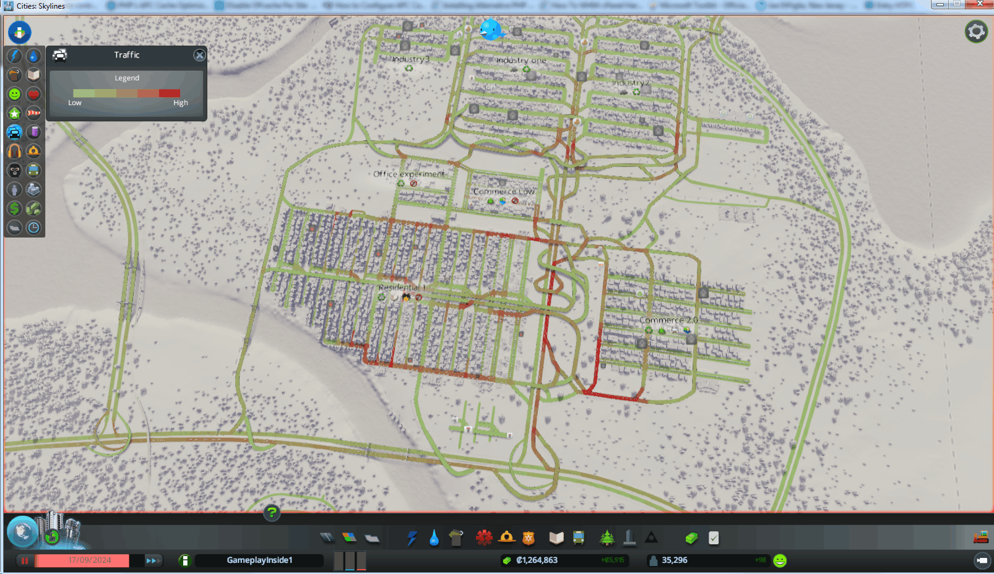
Task: Click the money balance ₡1,264,863
Action: [x=537, y=560]
